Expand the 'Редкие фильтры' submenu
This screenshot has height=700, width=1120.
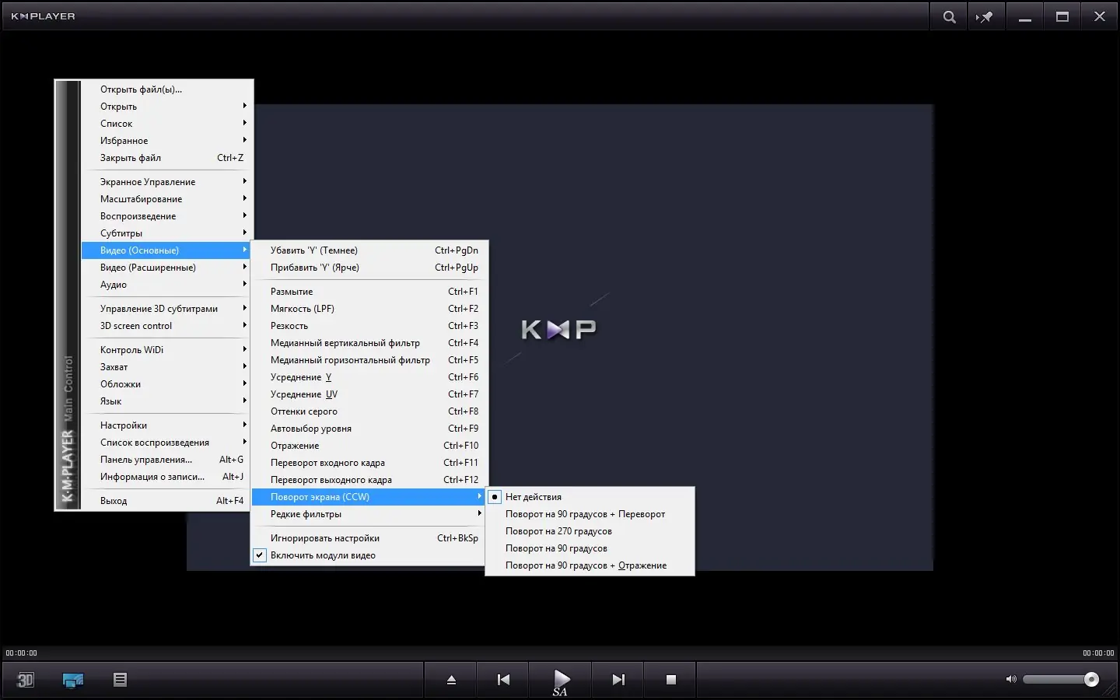pos(369,514)
